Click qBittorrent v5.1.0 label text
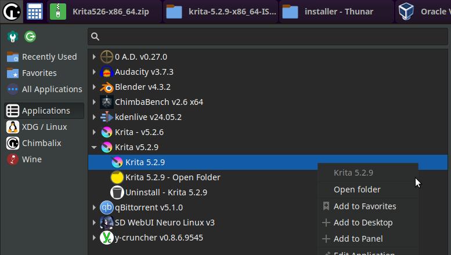451x255 pixels. point(149,207)
